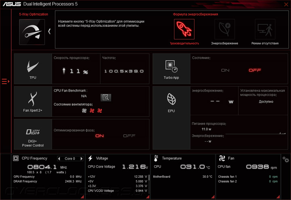Click the Core 0 selector label
Screen dimensions: 291x200
point(70,159)
